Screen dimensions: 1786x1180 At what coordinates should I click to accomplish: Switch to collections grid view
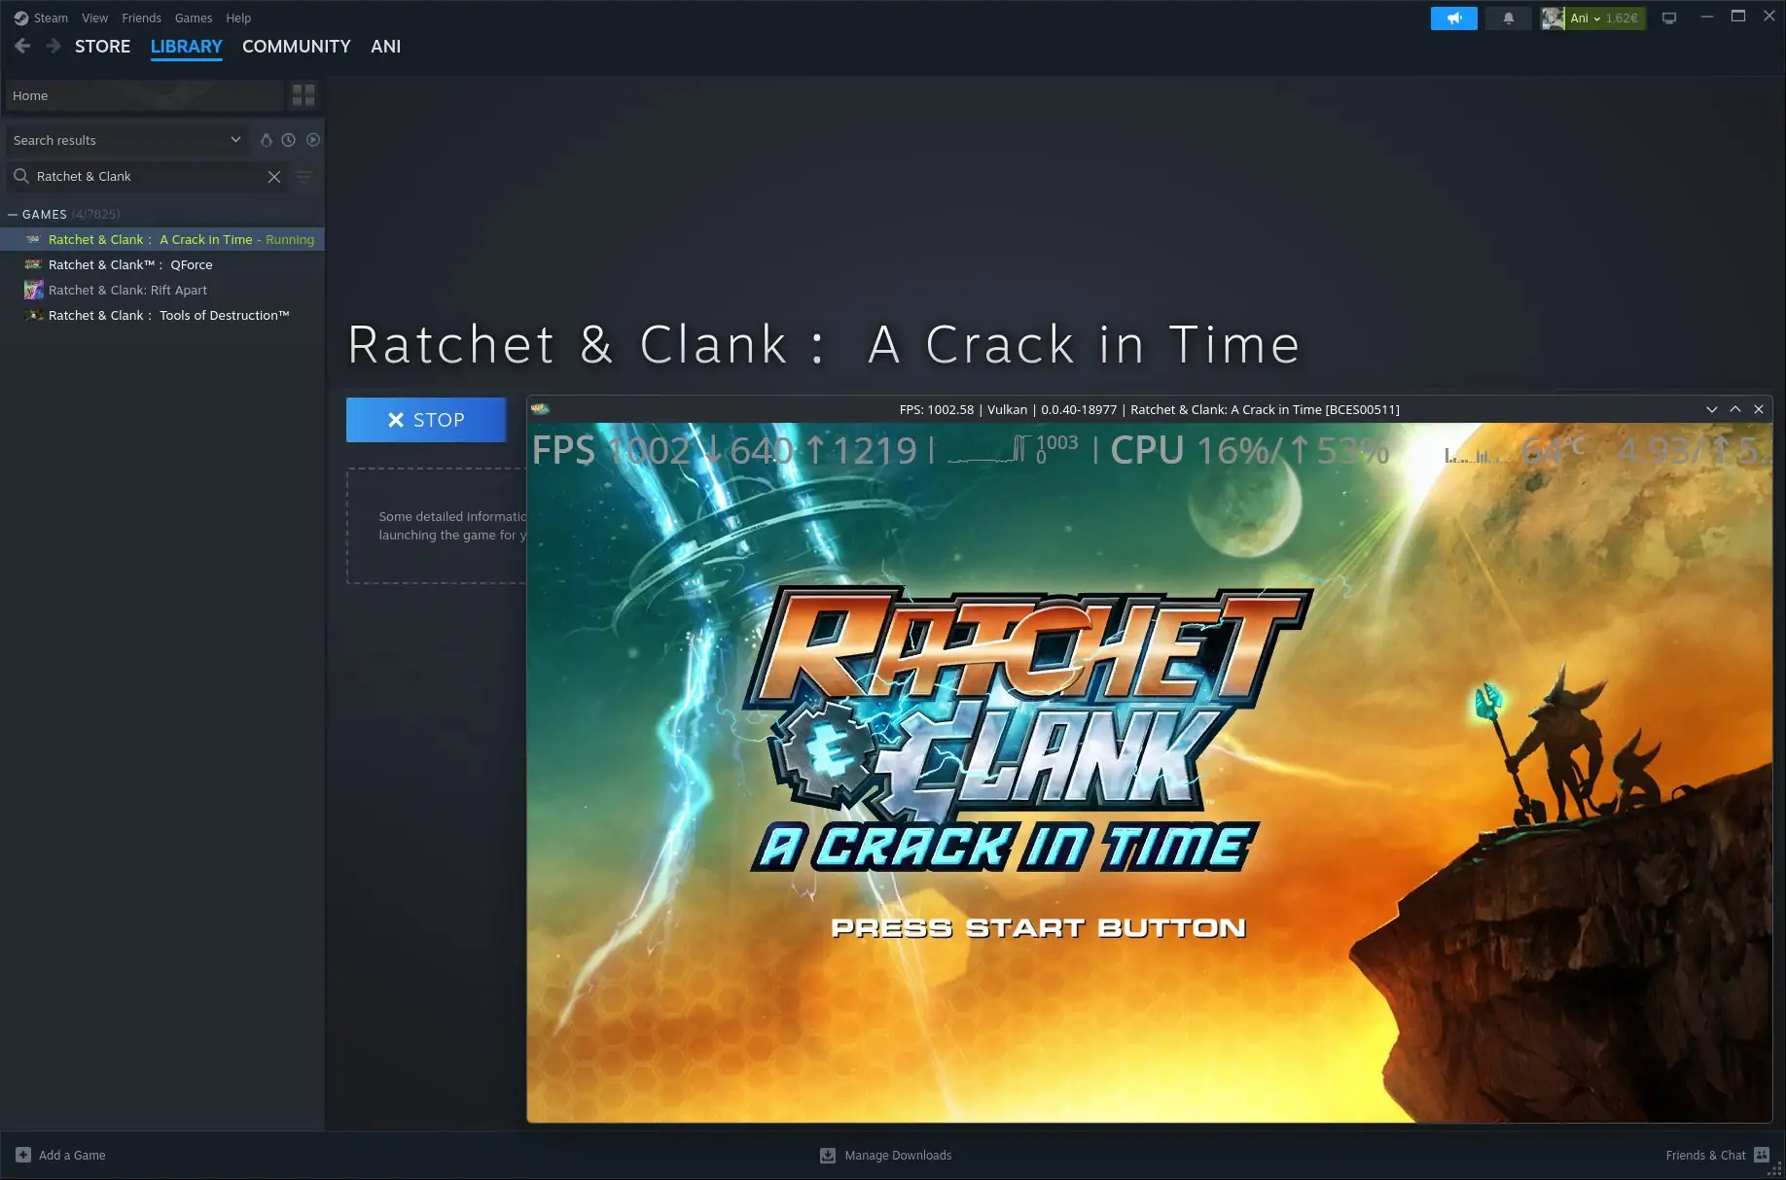[x=304, y=95]
